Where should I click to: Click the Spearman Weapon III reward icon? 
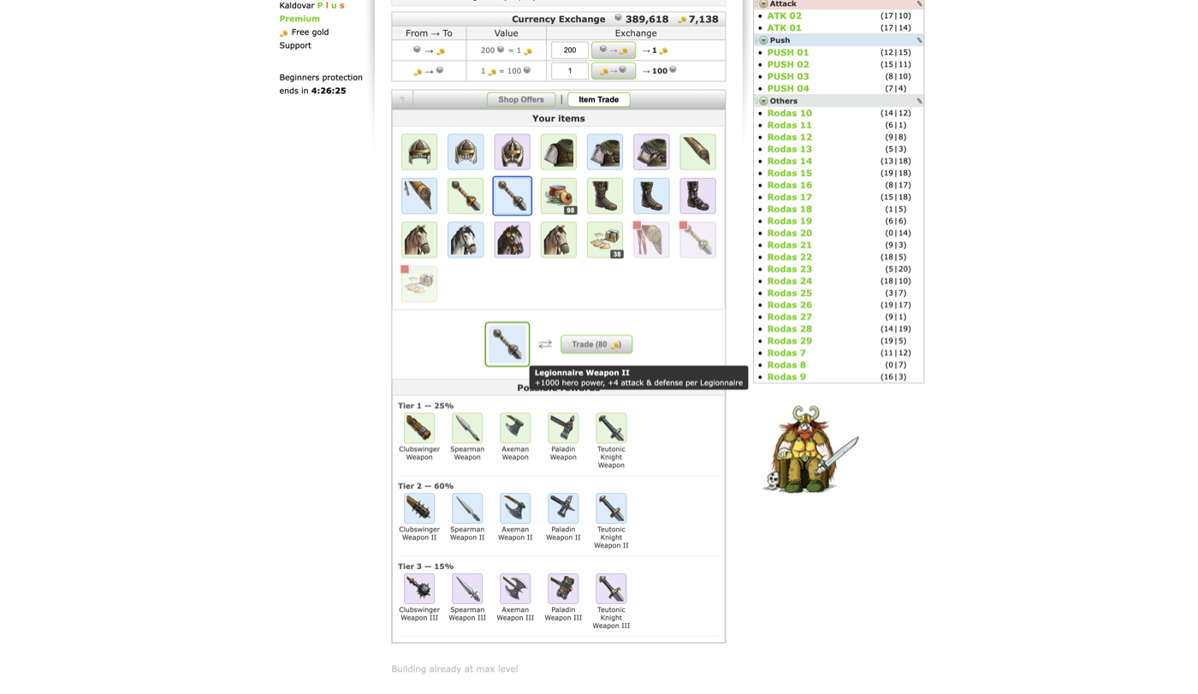(x=467, y=589)
